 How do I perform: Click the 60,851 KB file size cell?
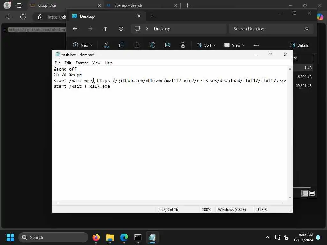pos(303,86)
